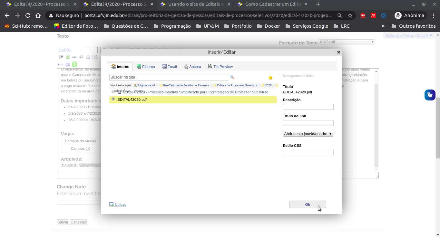
Task: Open the 'Abrir nesta janela/quadro' dropdown
Action: click(308, 134)
